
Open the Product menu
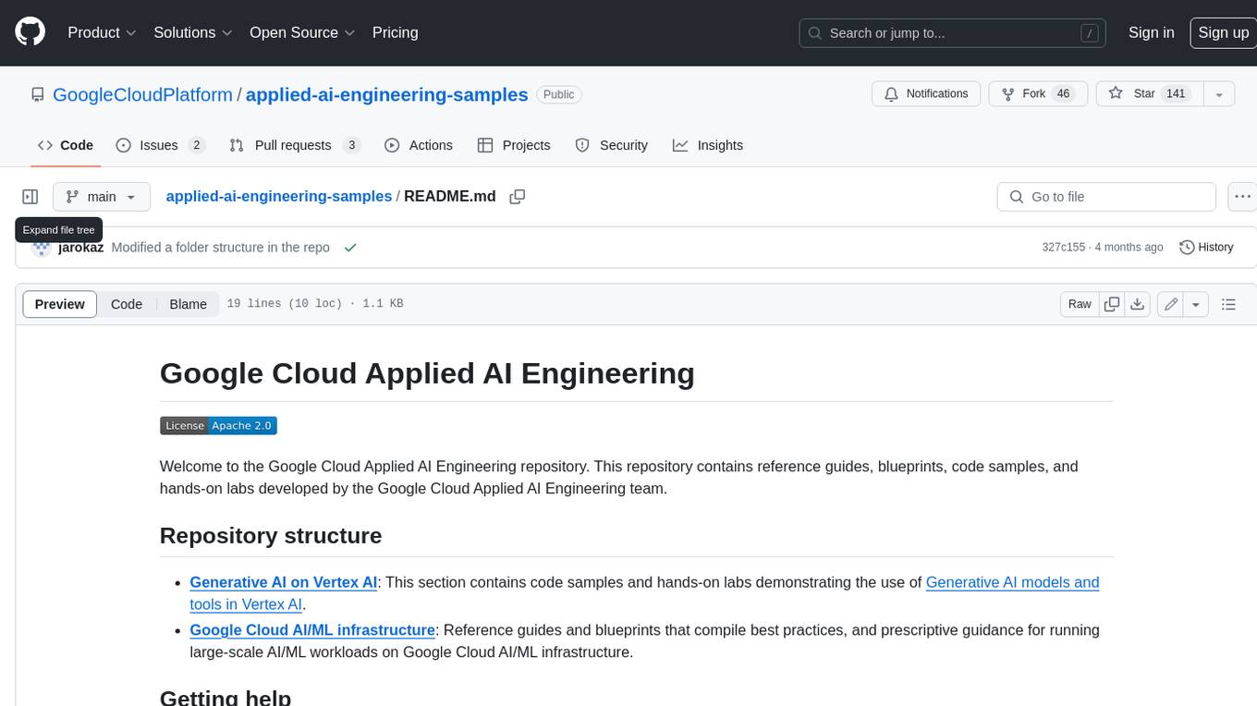coord(102,32)
